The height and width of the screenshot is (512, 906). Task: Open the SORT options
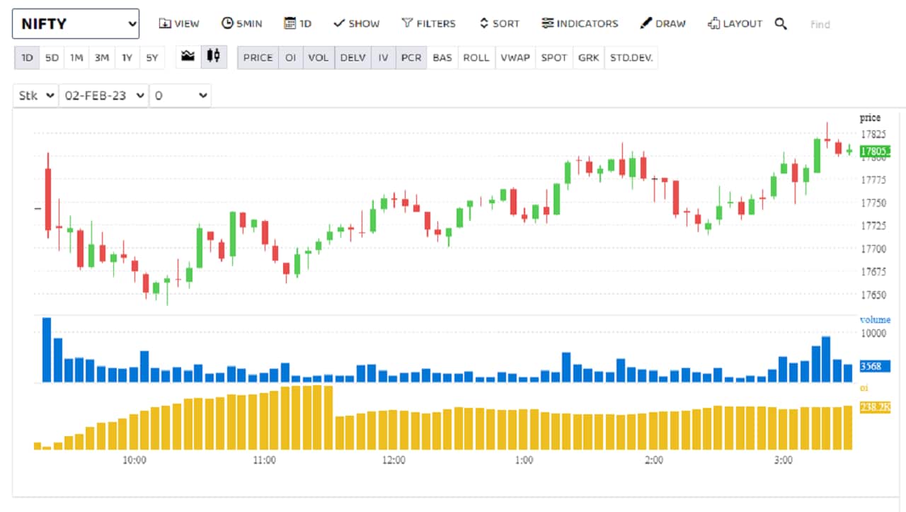click(x=499, y=24)
